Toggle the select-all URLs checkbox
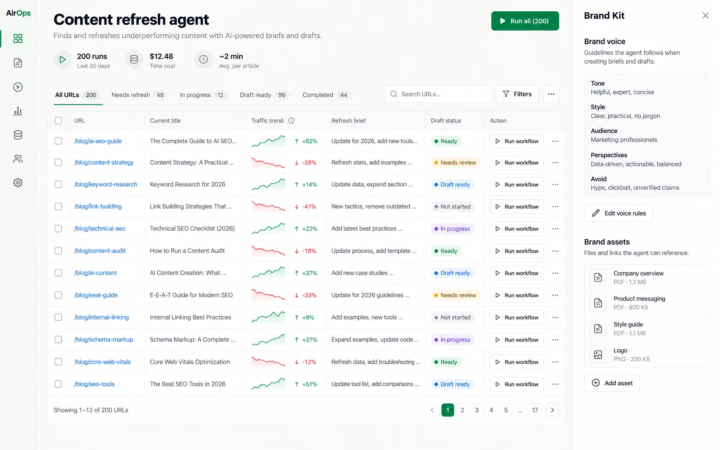The width and height of the screenshot is (720, 450). [x=58, y=120]
